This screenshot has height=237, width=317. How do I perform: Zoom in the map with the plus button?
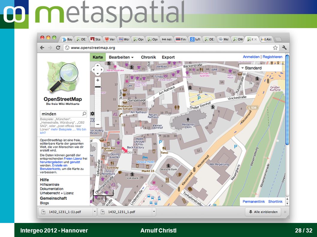pyautogui.click(x=98, y=80)
